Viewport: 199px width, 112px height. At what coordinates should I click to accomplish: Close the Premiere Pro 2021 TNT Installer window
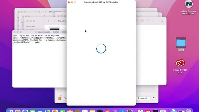pos(69,2)
